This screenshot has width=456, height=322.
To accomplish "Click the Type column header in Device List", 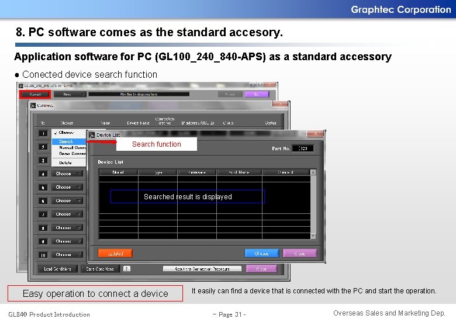I will pos(158,172).
